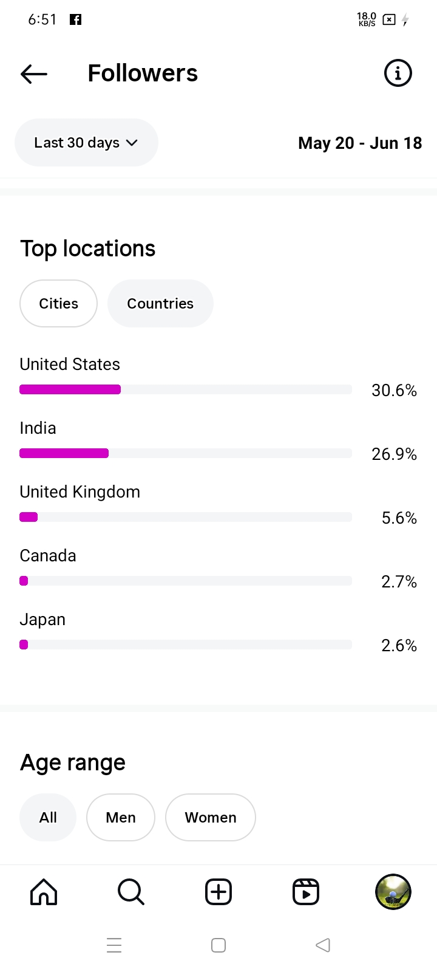Select the All age range chip
This screenshot has height=972, width=437.
coord(48,818)
